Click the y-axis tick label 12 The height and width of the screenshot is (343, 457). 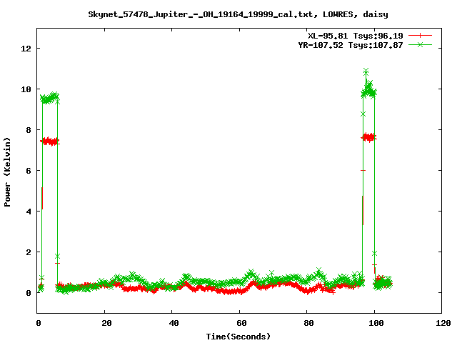(26, 49)
